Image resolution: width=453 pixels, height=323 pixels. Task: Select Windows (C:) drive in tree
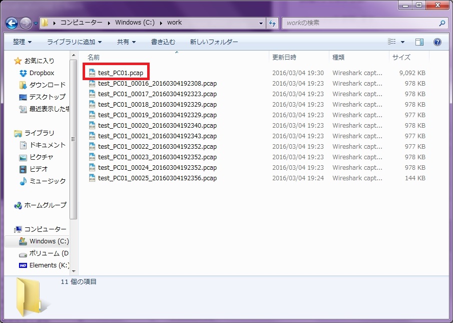tap(49, 241)
